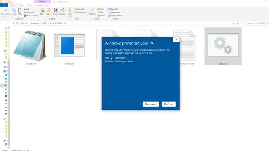This screenshot has height=151, width=269.
Task: Click the Properties icon in ribbon
Action: pyautogui.click(x=92, y=12)
